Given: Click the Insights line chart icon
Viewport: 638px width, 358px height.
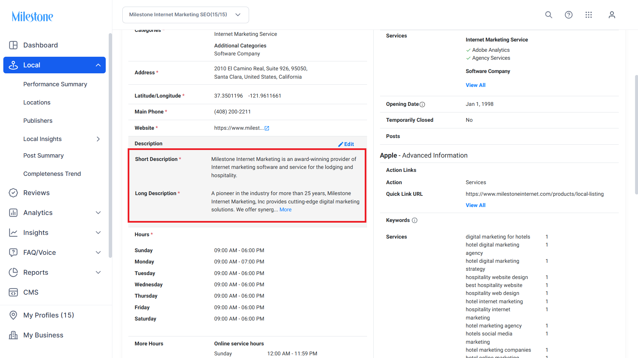Looking at the screenshot, I should pos(13,233).
